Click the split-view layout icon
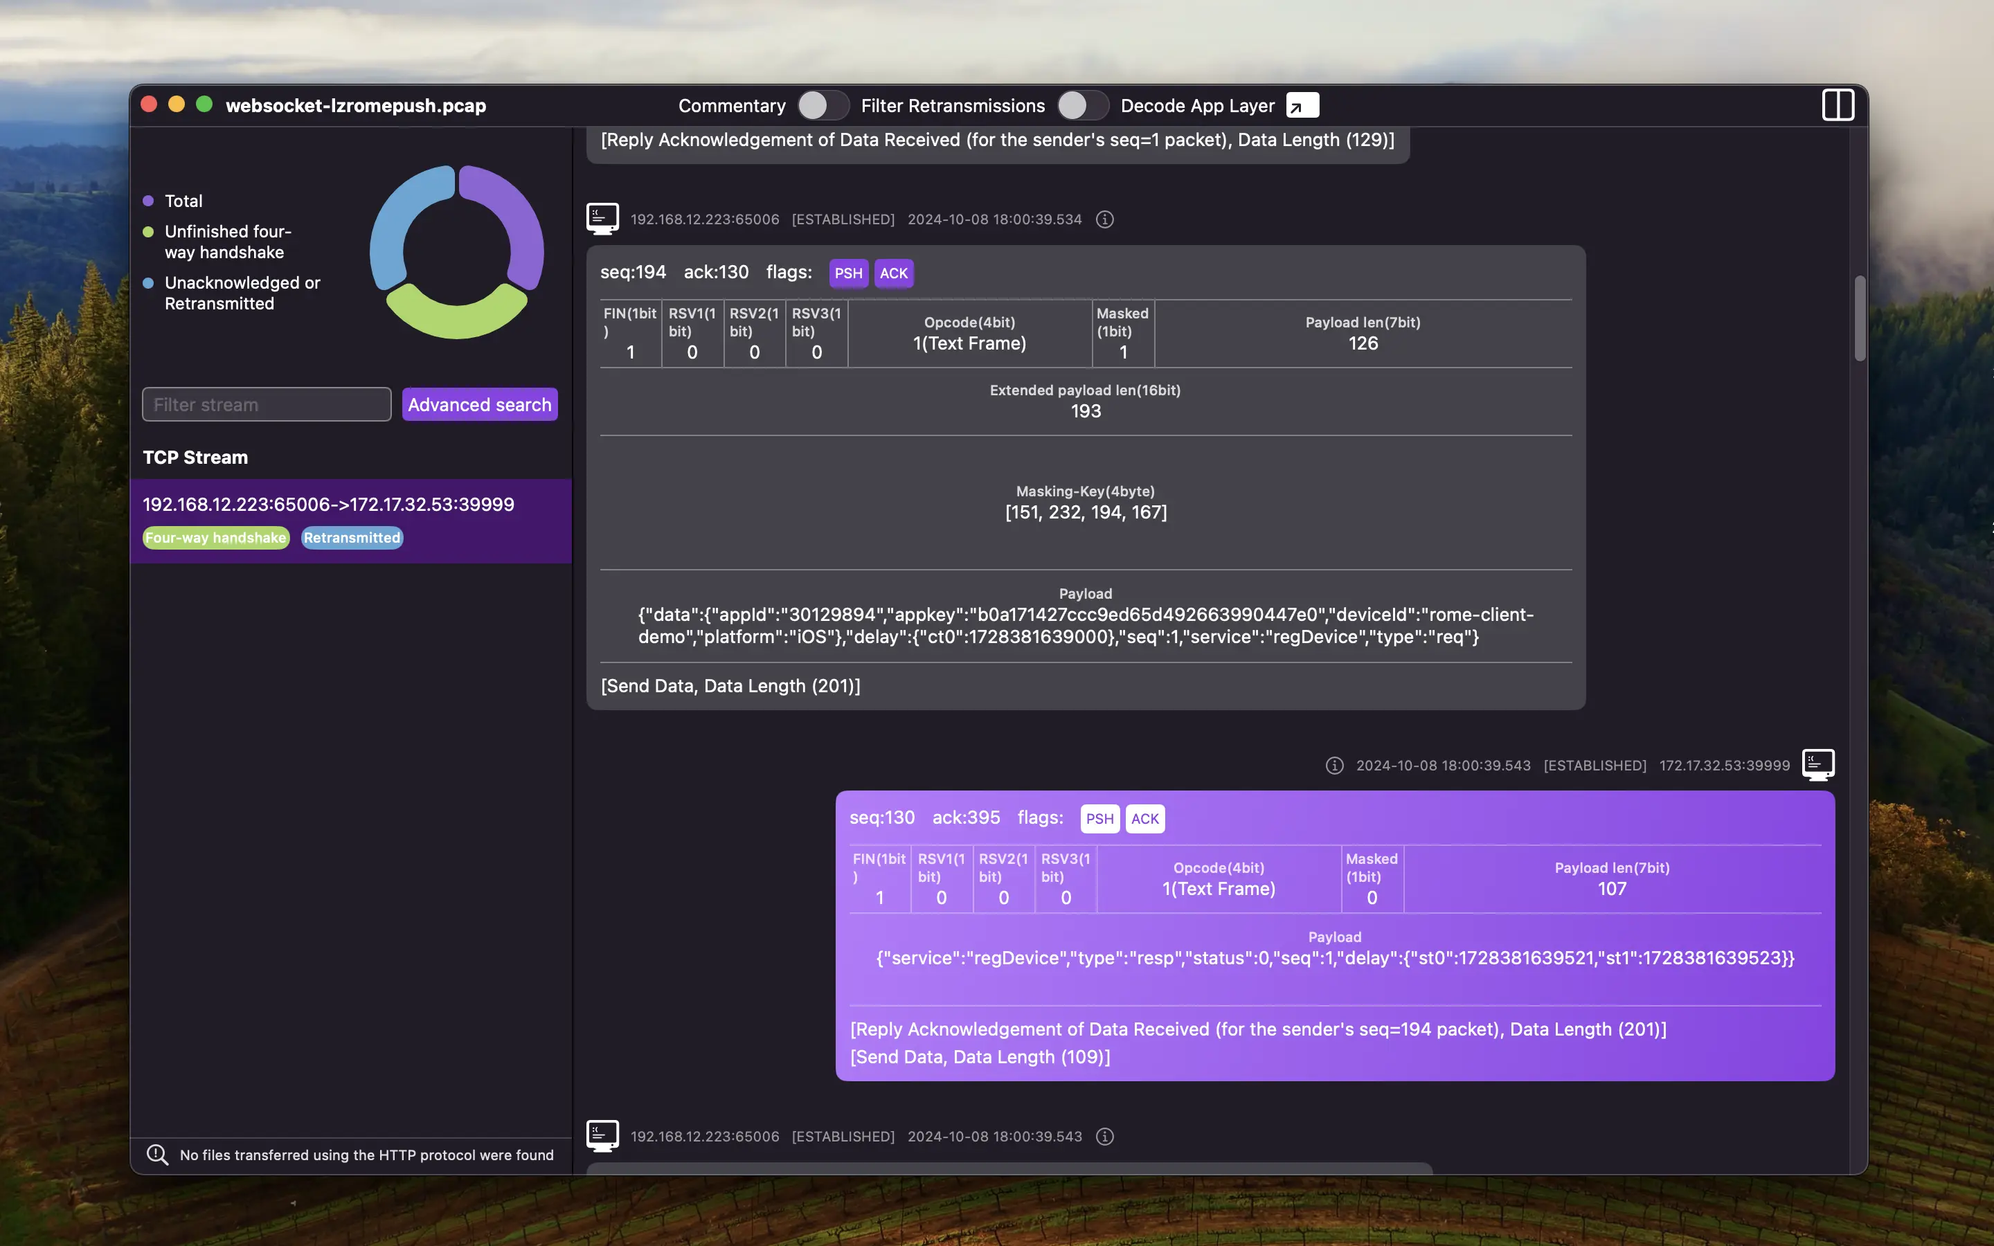 (1838, 105)
